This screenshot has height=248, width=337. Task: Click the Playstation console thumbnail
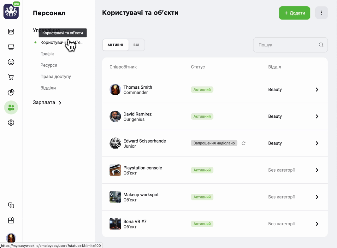pyautogui.click(x=115, y=170)
